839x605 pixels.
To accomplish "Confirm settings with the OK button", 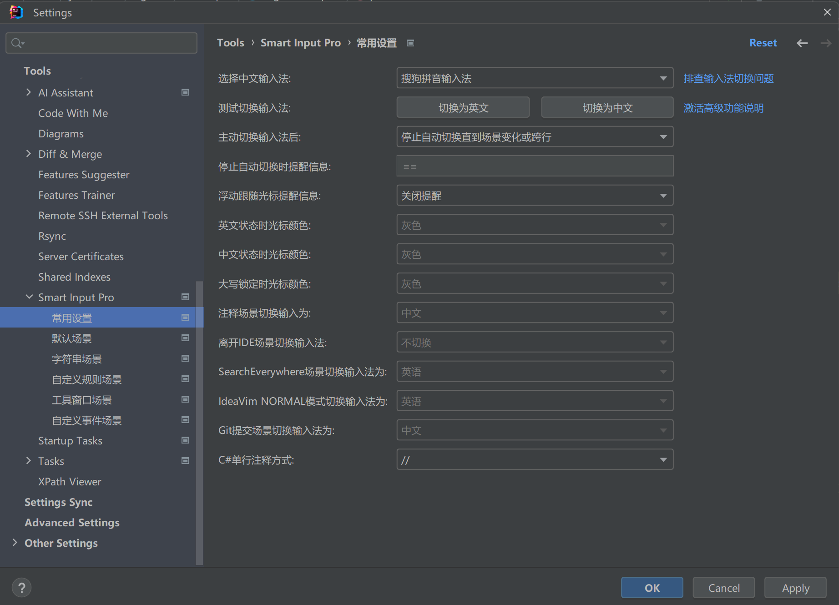I will [652, 588].
